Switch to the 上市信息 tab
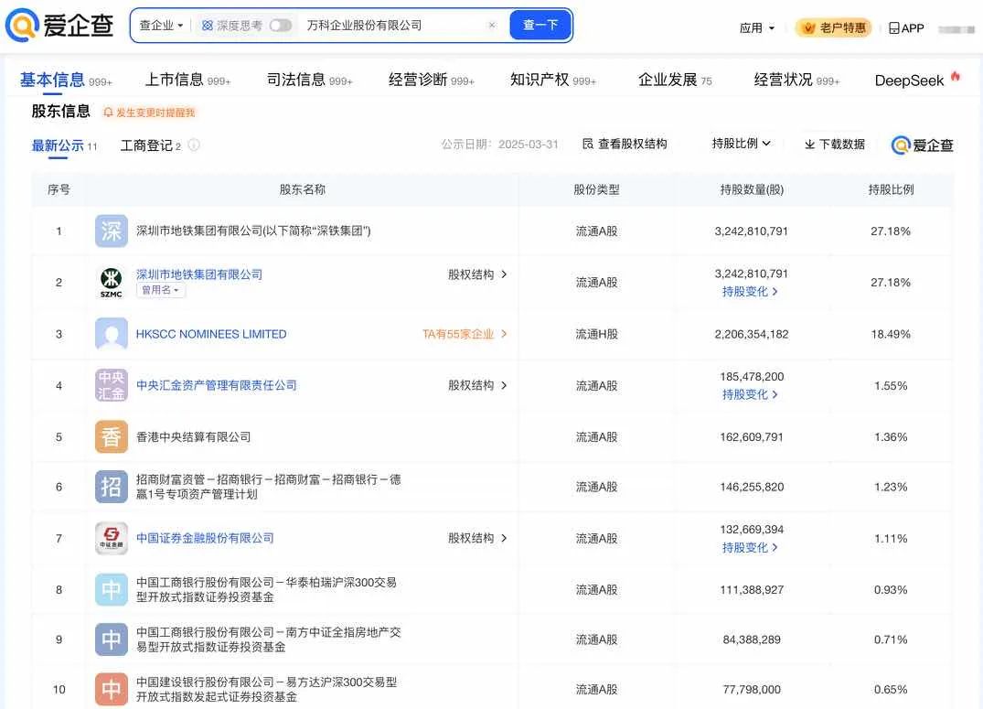Viewport: 983px width, 709px height. tap(187, 81)
